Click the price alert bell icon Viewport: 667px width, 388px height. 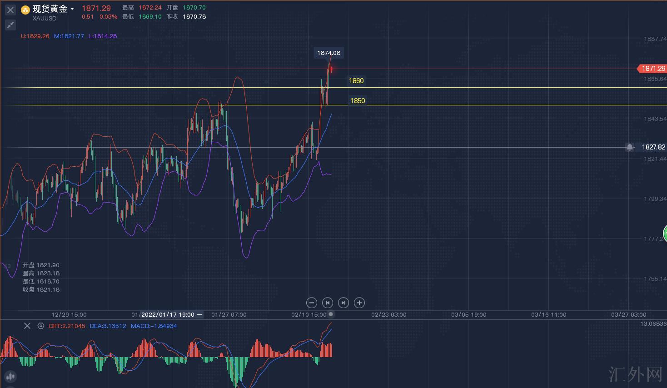(630, 147)
